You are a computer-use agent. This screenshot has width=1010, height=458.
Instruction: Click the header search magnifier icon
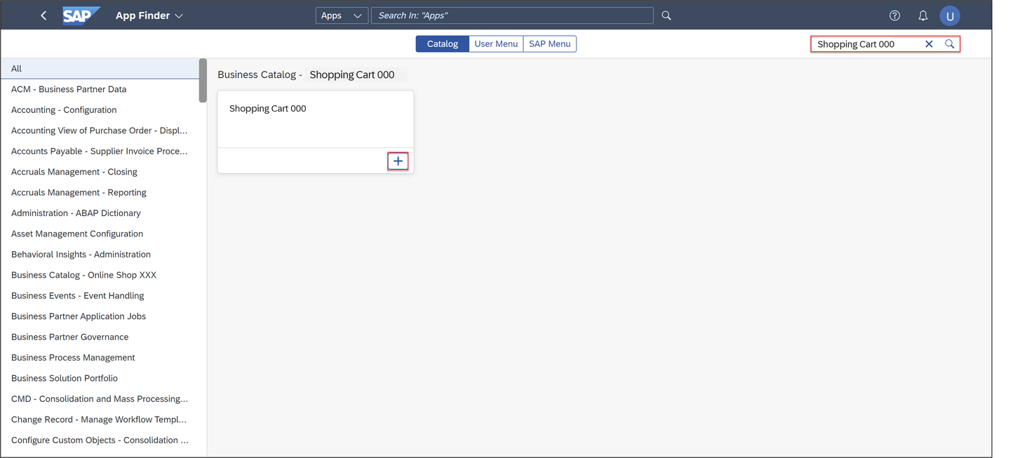pos(666,15)
